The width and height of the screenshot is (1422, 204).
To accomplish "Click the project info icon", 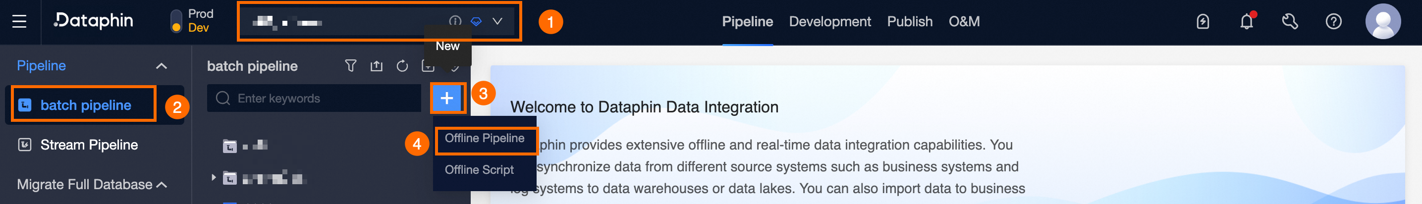I will 455,21.
